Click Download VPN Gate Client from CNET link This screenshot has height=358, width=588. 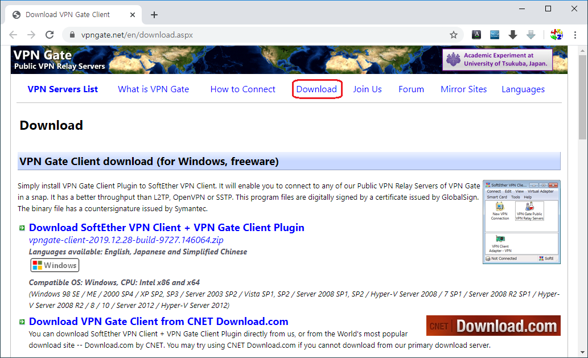point(159,322)
